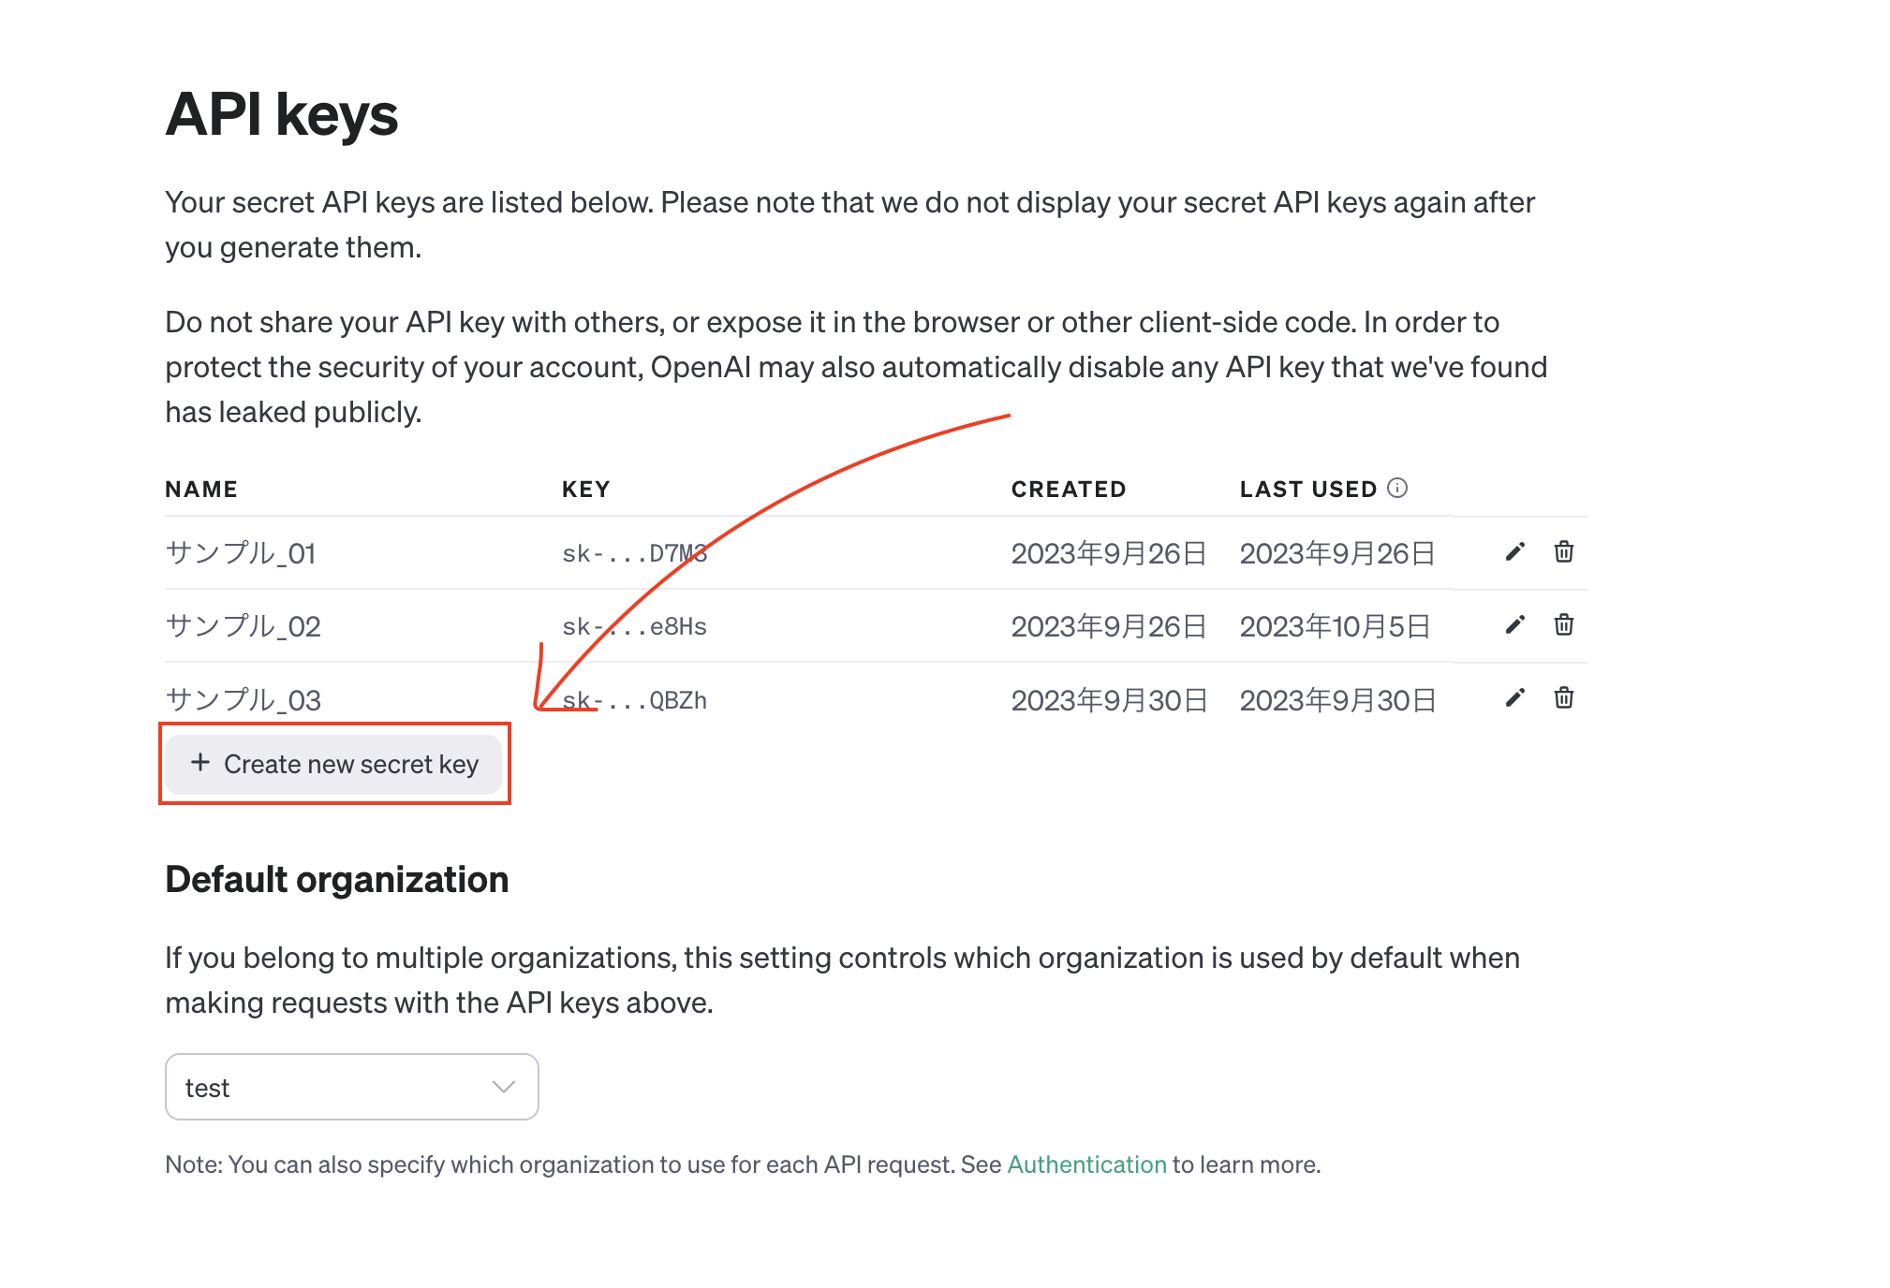Open the default organization dropdown
The image size is (1890, 1288).
tap(351, 1087)
